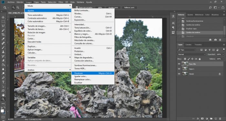Create new snapshot in Historia panel
Screen dimensions: 226x121
point(215,40)
